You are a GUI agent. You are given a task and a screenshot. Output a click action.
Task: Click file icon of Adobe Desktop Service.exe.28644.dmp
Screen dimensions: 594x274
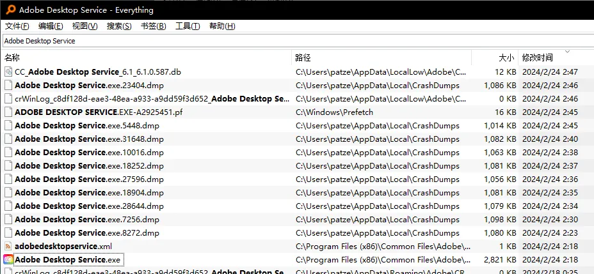8,206
